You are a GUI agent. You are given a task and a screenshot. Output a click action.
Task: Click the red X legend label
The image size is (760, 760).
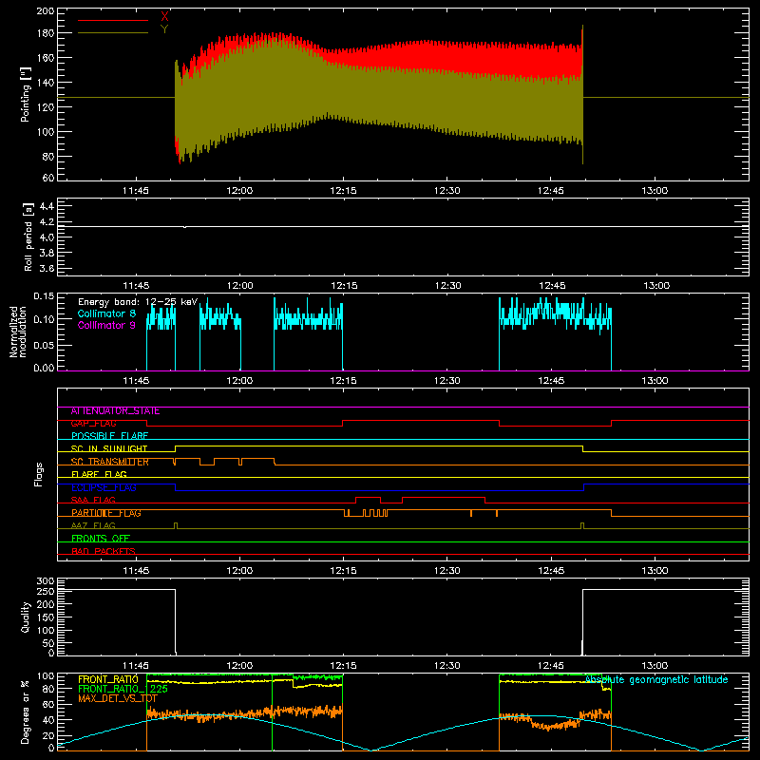coord(164,17)
